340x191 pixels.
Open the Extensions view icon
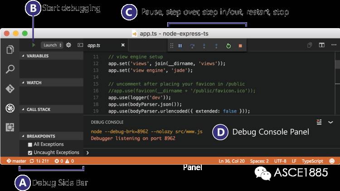[x=10, y=127]
